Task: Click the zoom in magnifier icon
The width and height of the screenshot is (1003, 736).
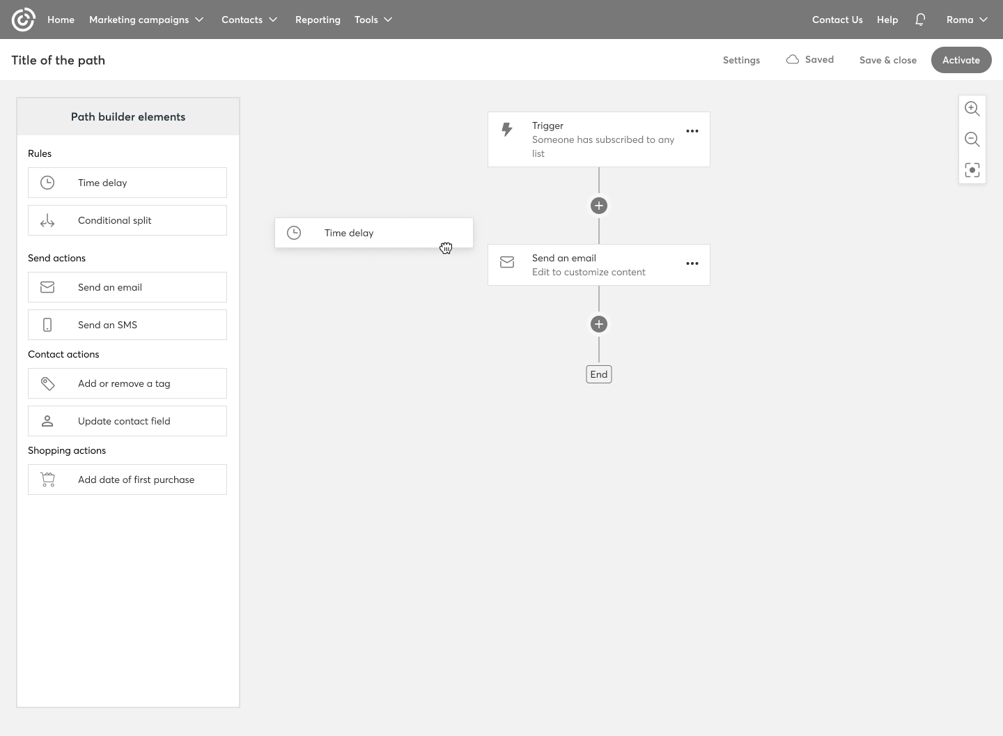Action: pos(972,109)
